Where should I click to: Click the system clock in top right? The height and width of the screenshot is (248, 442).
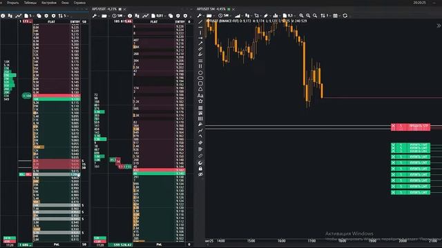pos(419,3)
